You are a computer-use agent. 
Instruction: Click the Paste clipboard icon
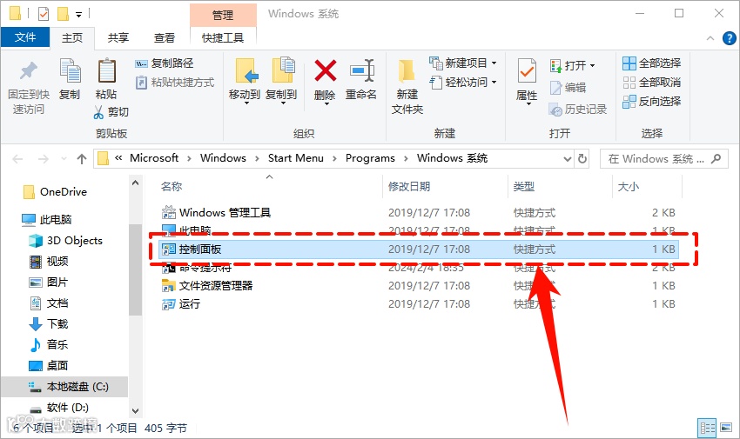coord(107,71)
